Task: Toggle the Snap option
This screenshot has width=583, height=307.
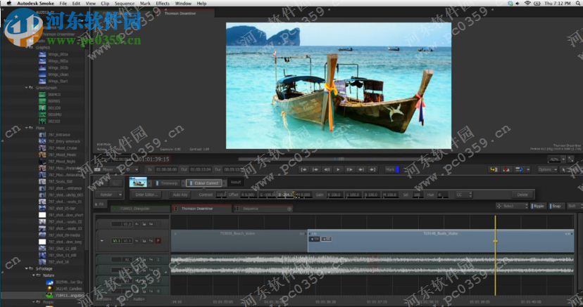Action: coord(556,206)
